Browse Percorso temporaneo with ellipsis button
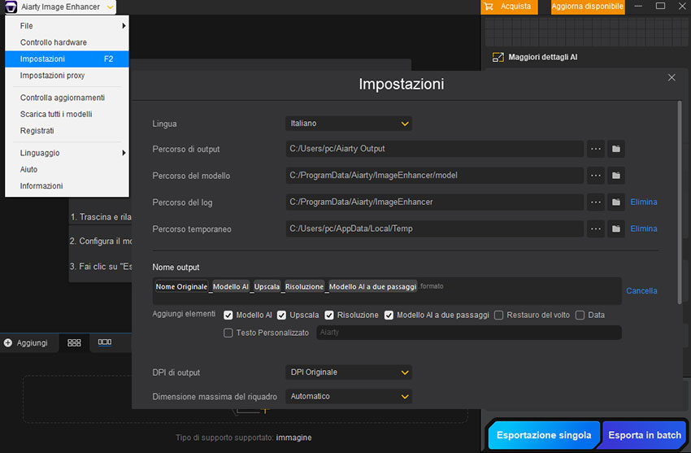Viewport: 691px width, 453px height. point(595,229)
